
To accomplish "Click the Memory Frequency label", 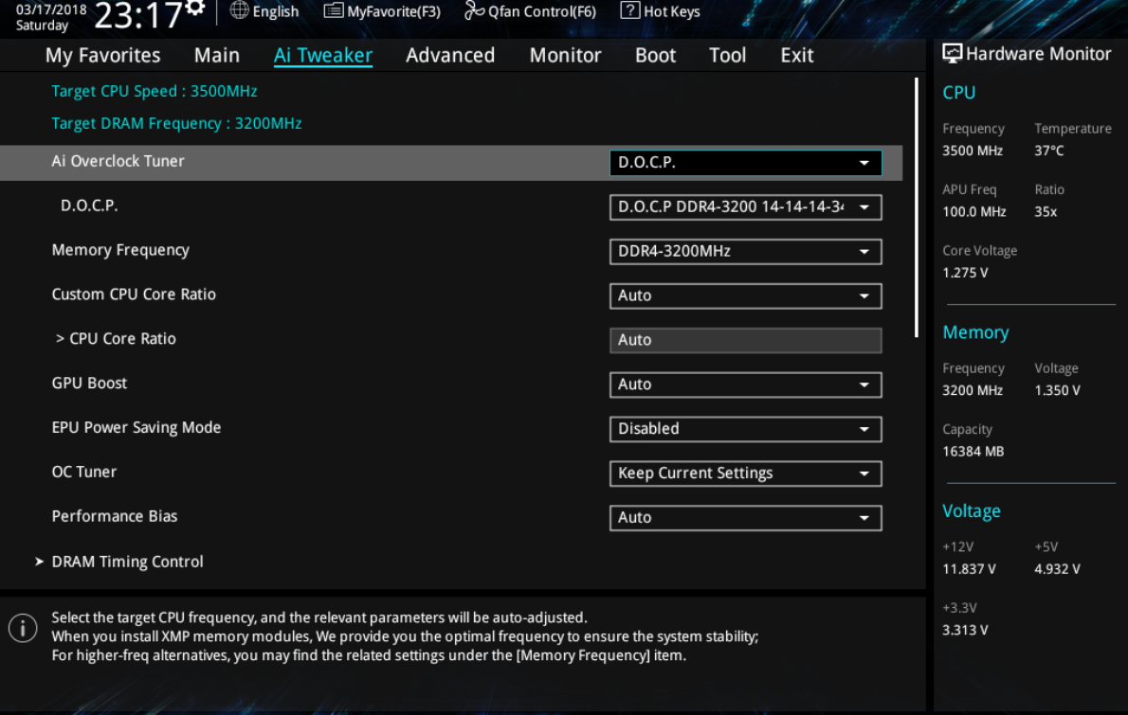I will [120, 250].
